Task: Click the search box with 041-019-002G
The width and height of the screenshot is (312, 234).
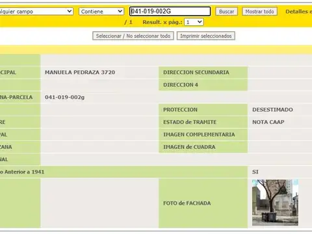Action: pos(170,11)
